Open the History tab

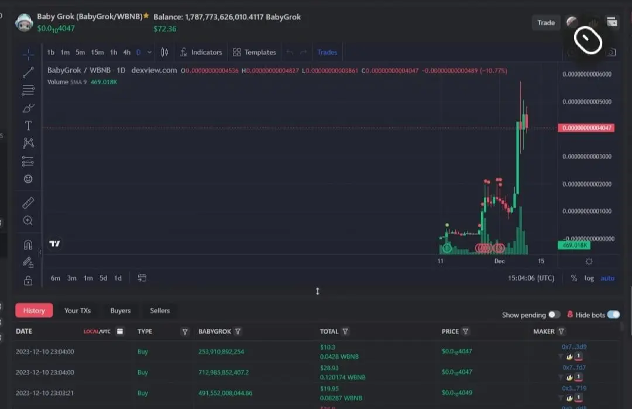[34, 310]
